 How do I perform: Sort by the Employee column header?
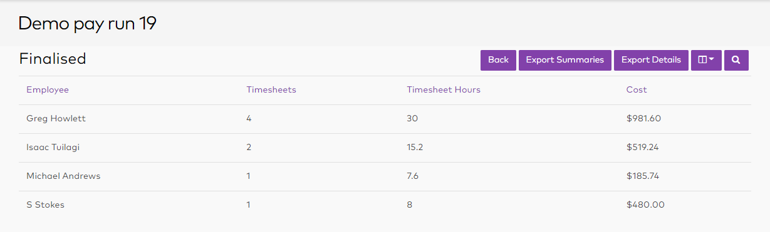pos(48,90)
